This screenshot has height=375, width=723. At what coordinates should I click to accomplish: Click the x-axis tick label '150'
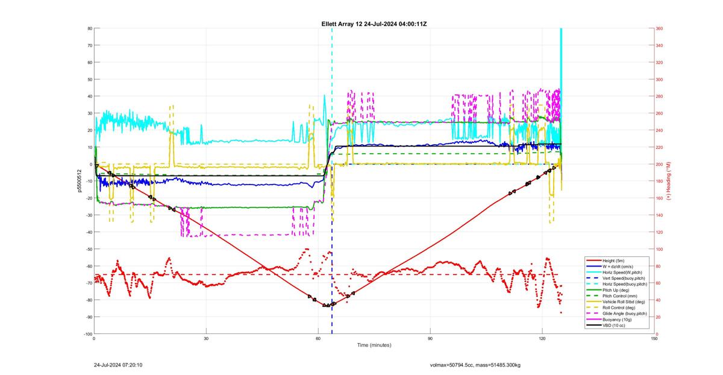coord(654,338)
